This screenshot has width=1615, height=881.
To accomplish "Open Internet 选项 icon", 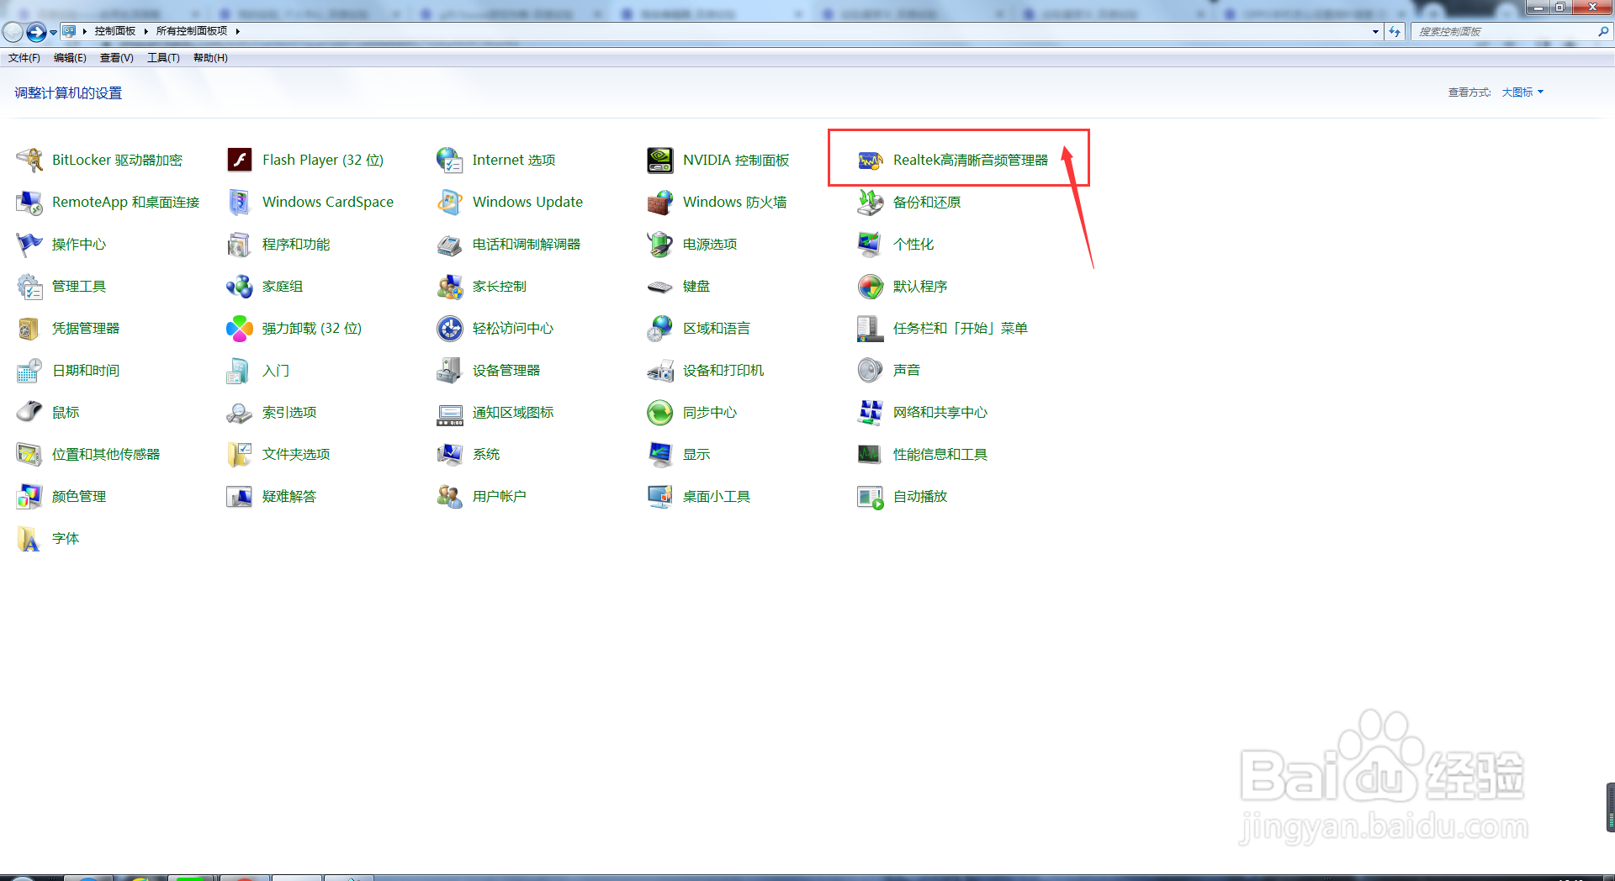I will [450, 160].
